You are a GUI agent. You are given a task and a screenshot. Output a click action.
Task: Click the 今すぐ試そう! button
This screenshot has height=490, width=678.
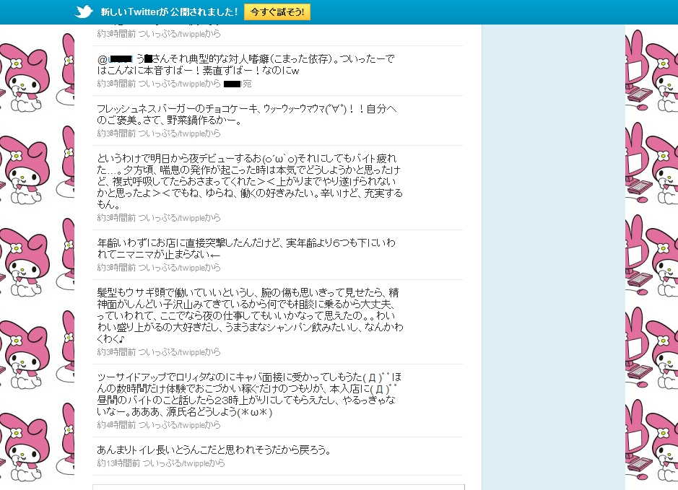277,12
